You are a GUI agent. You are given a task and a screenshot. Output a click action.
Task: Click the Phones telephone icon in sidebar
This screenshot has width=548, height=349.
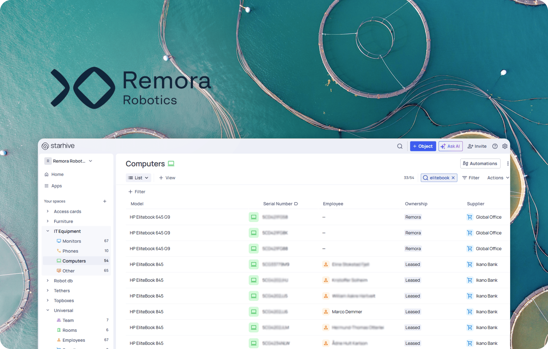pos(59,251)
